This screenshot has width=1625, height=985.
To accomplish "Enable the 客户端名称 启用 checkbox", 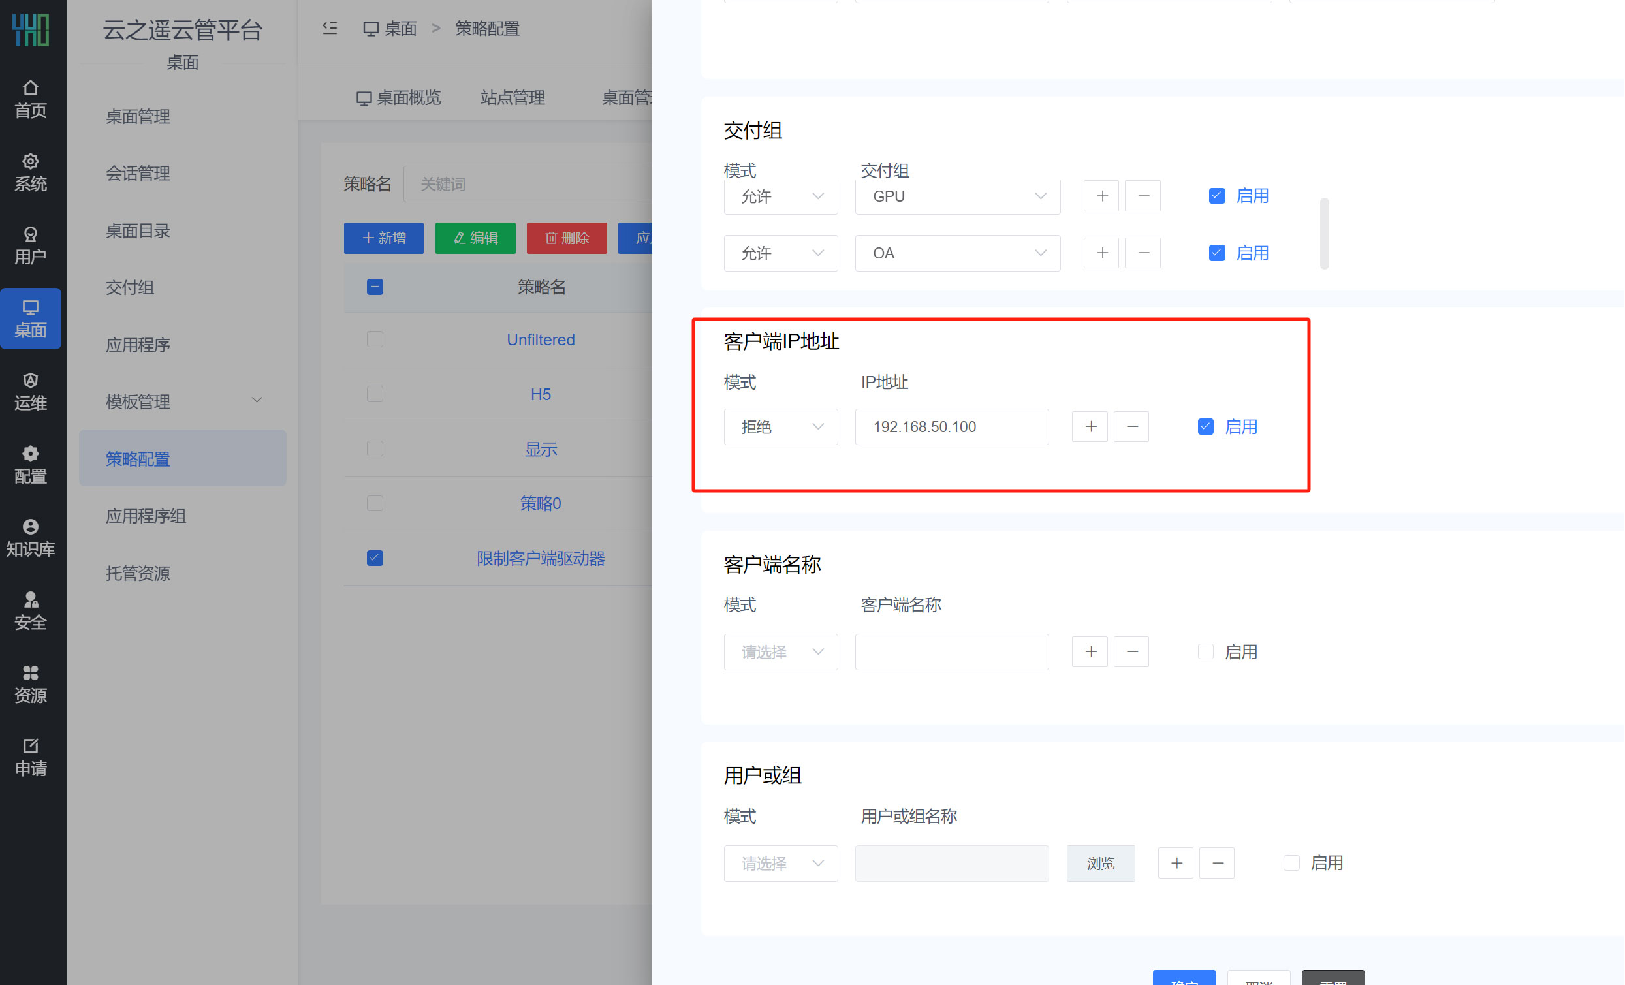I will (1206, 652).
